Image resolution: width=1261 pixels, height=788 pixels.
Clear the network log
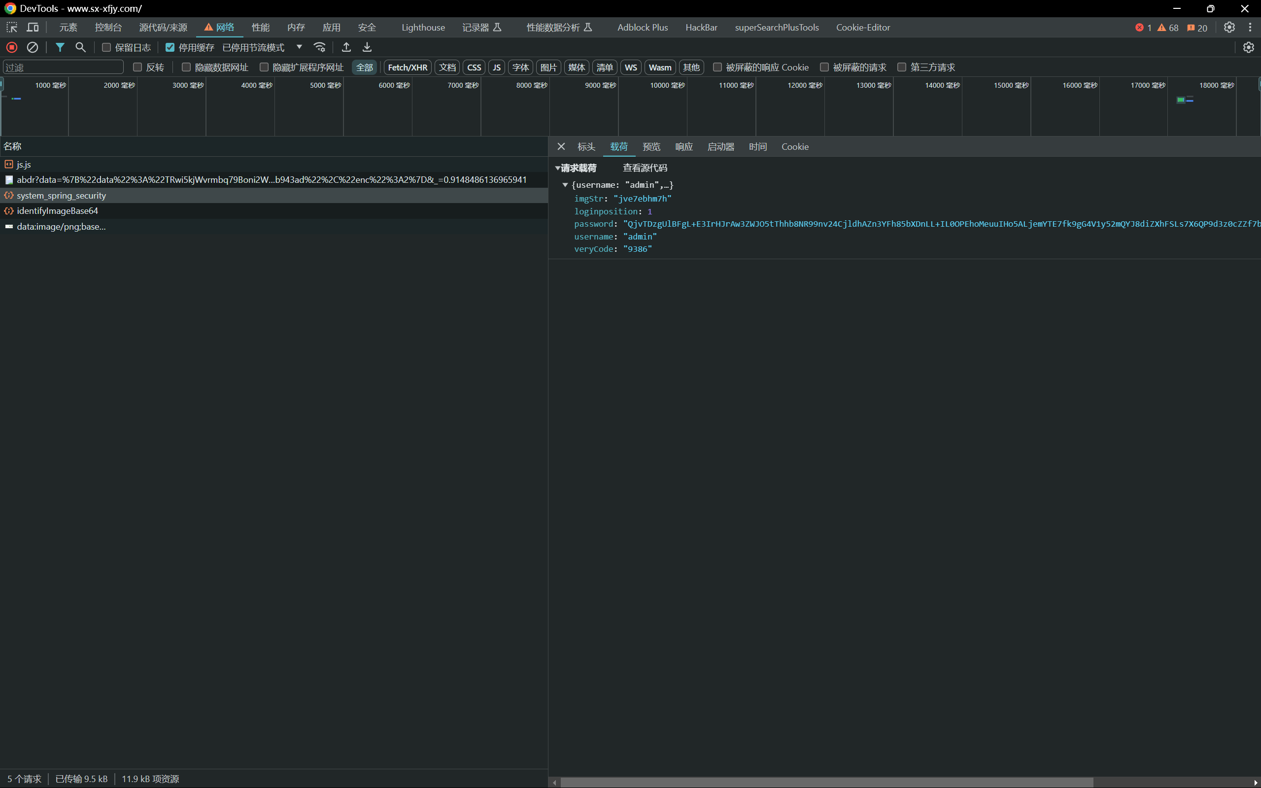33,47
